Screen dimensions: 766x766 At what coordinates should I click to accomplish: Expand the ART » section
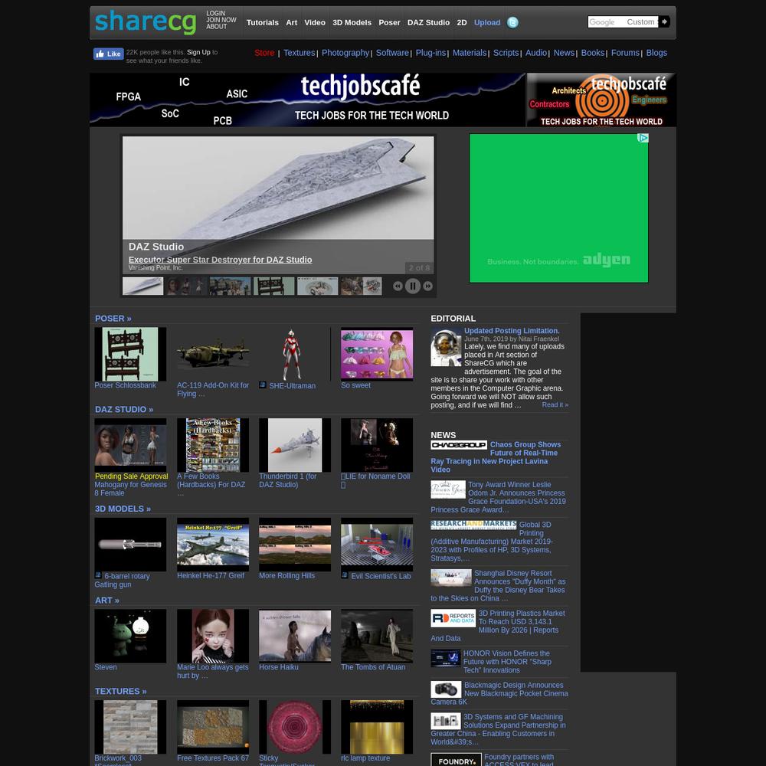pos(107,601)
